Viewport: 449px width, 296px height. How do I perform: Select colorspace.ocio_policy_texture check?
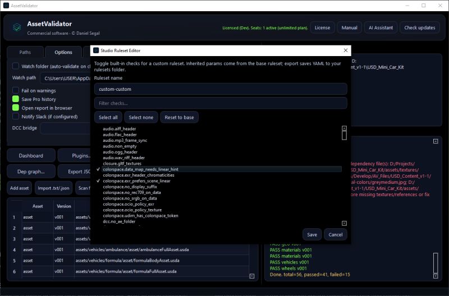[x=132, y=210]
